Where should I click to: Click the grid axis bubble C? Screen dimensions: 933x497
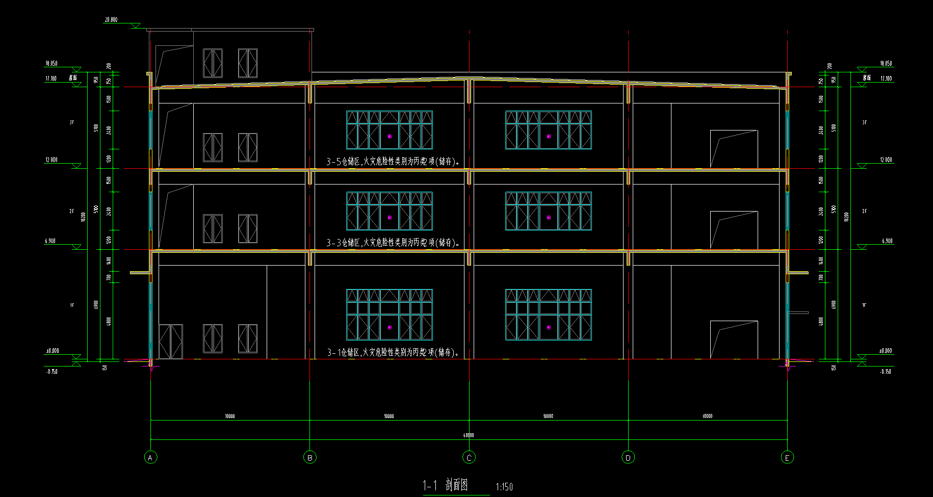469,458
